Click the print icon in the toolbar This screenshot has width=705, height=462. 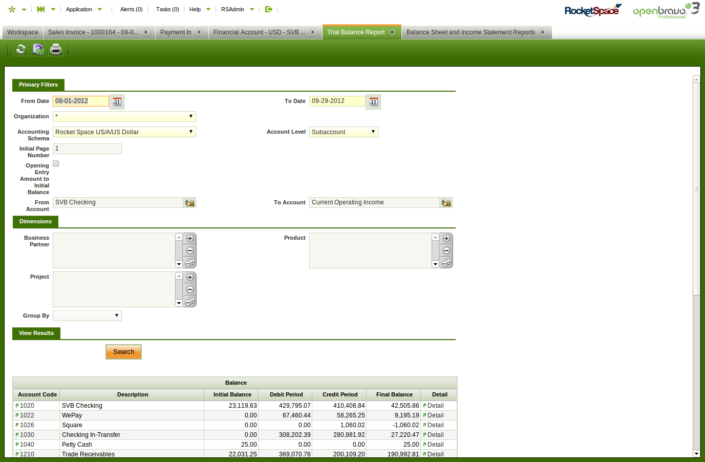pyautogui.click(x=56, y=49)
